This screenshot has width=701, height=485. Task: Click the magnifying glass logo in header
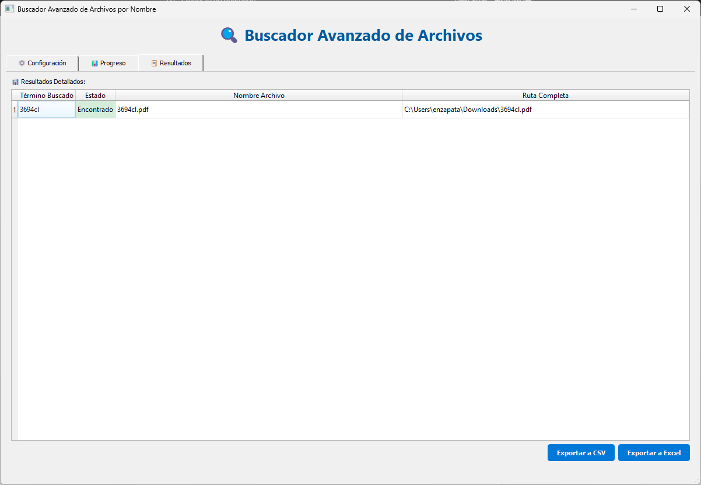click(x=229, y=36)
